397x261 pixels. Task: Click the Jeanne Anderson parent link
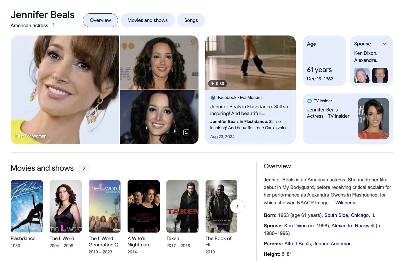pos(332,244)
